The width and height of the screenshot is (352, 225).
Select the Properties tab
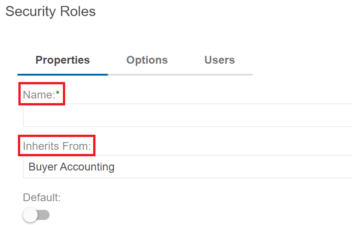tap(62, 60)
